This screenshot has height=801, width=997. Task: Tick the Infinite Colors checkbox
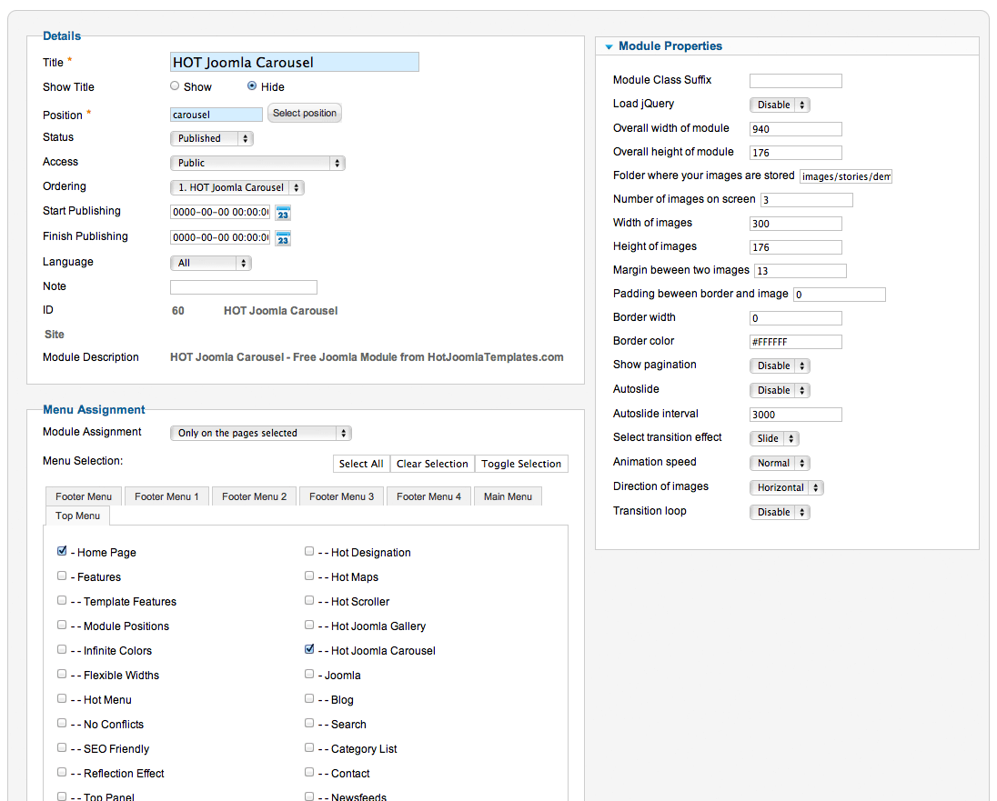(x=62, y=650)
